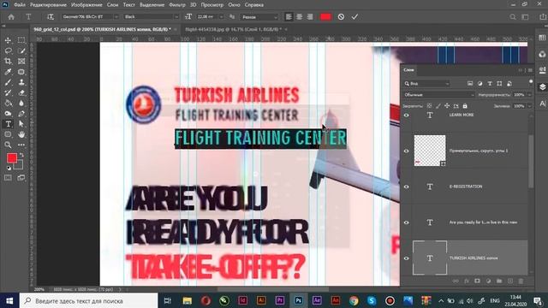Open the layer filter kind dropdown
Viewport: 548px width, 308px height.
pos(426,84)
